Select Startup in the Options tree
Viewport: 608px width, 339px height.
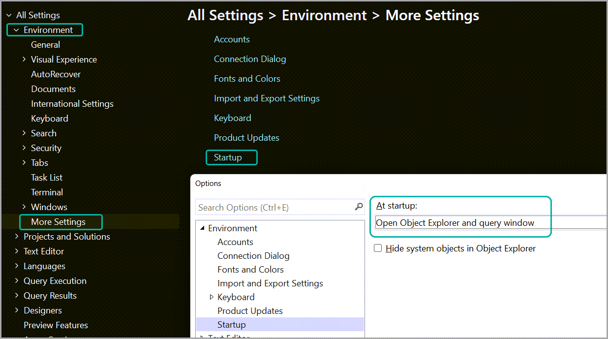tap(232, 324)
